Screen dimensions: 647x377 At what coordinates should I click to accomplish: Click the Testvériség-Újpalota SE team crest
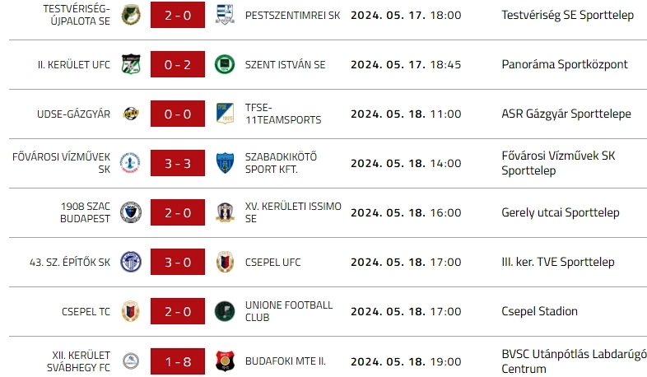[131, 15]
